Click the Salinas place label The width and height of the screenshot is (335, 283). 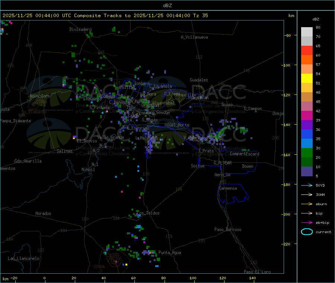64,151
